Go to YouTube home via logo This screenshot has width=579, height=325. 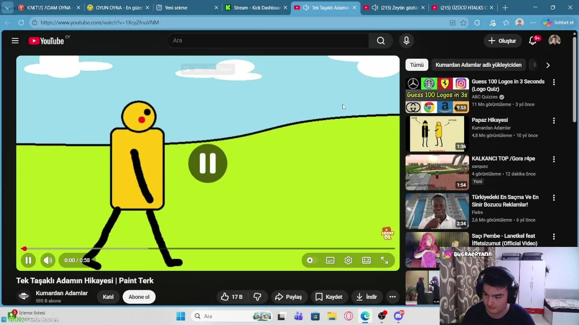(46, 41)
